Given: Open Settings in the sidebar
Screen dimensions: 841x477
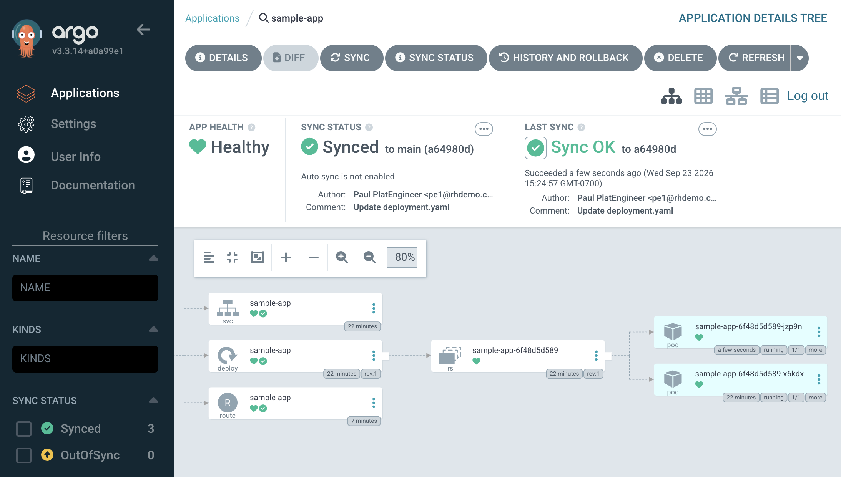Looking at the screenshot, I should click(x=73, y=124).
